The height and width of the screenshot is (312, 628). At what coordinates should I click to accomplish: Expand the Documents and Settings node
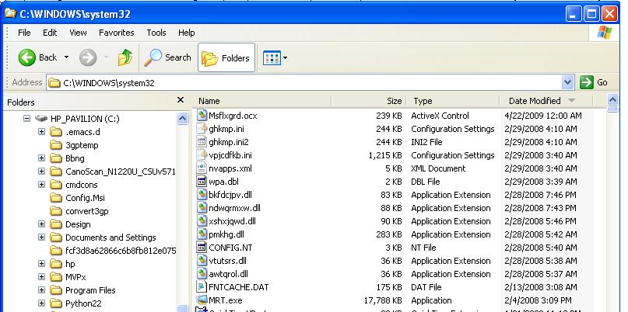click(42, 237)
